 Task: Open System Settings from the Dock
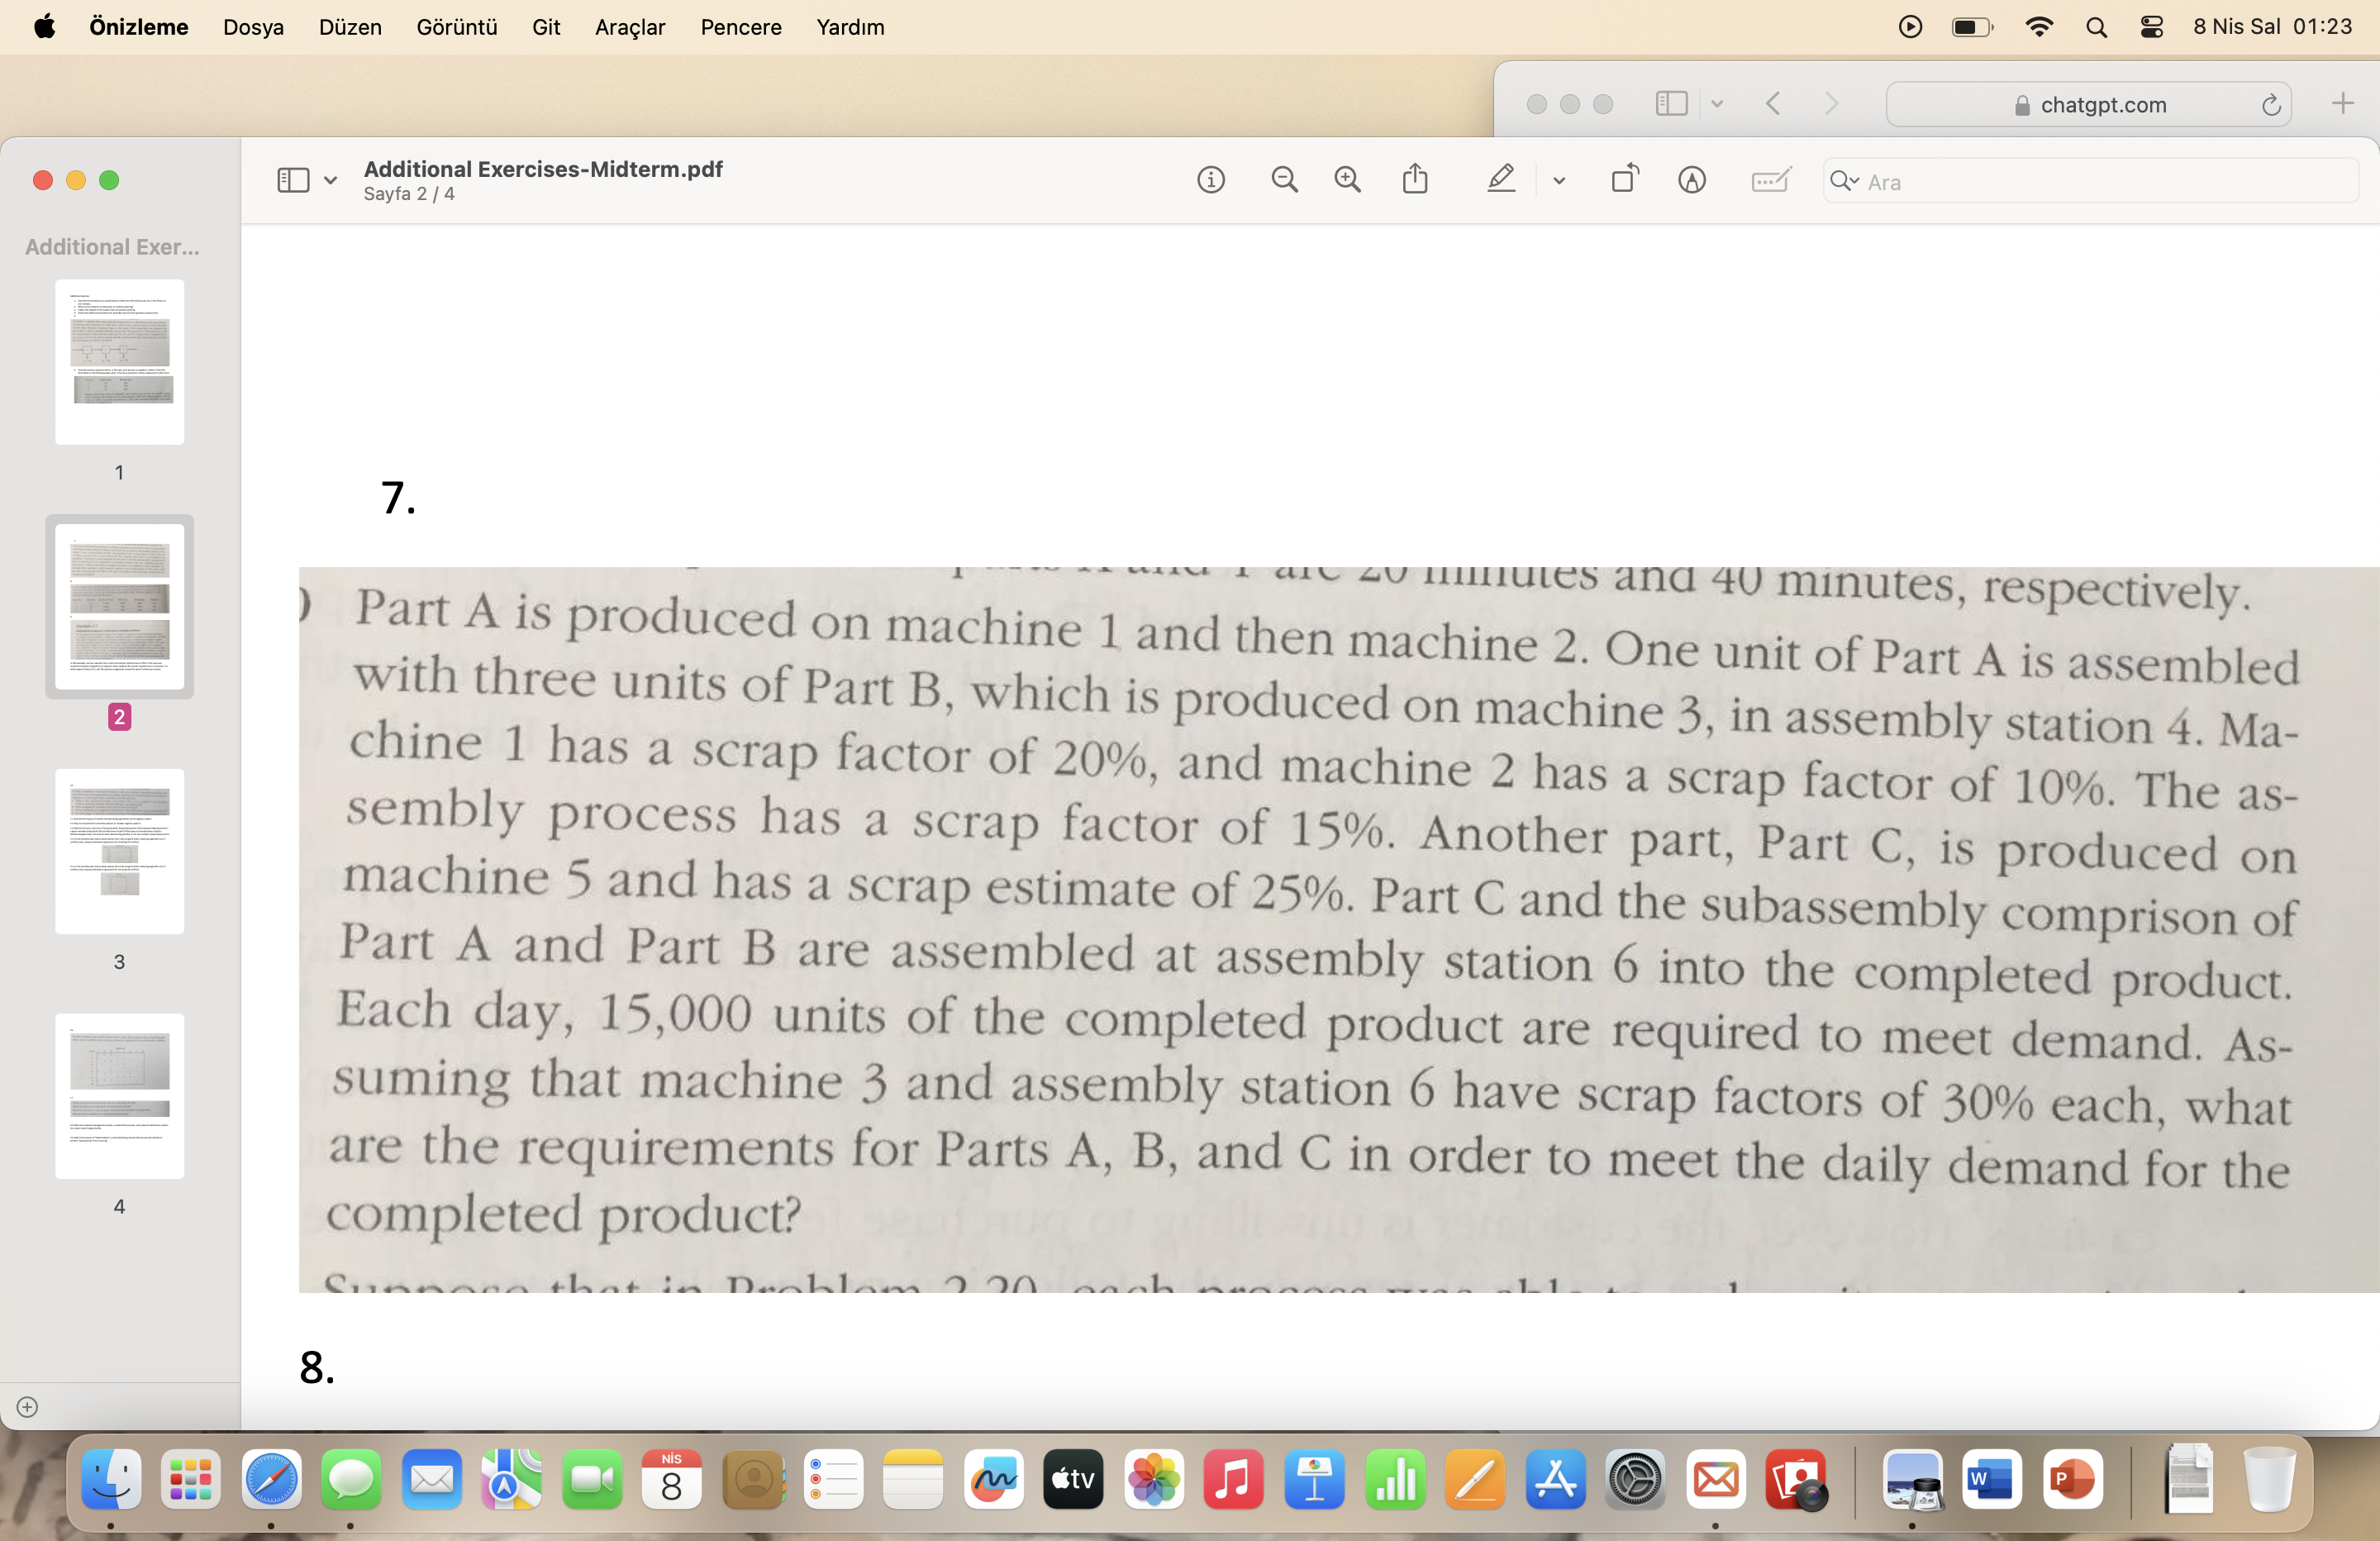click(1635, 1479)
